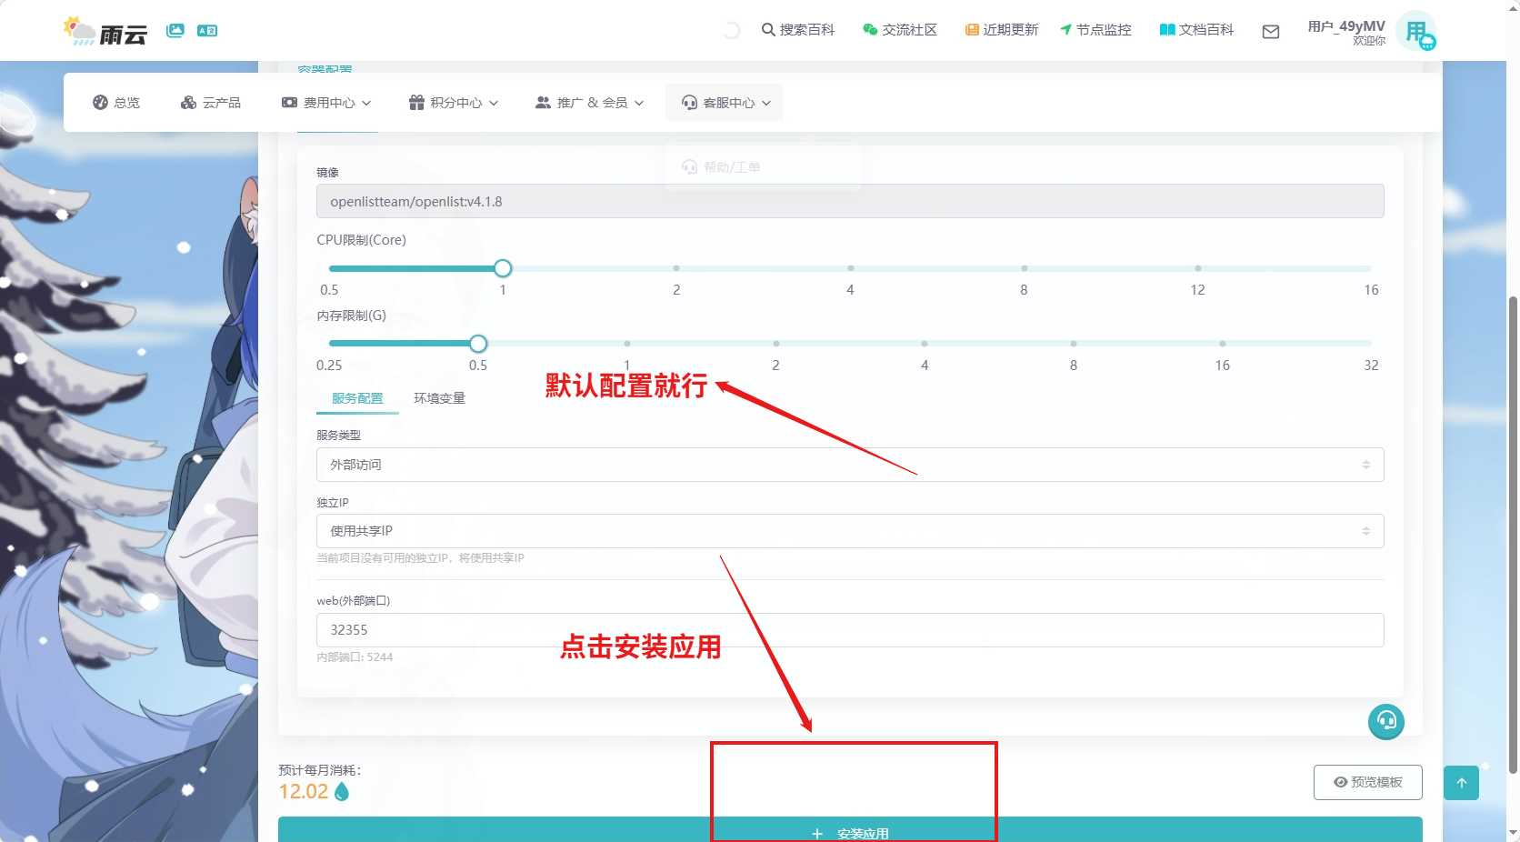Set CPU limit to 2 cores
Viewport: 1520px width, 842px height.
click(x=676, y=268)
